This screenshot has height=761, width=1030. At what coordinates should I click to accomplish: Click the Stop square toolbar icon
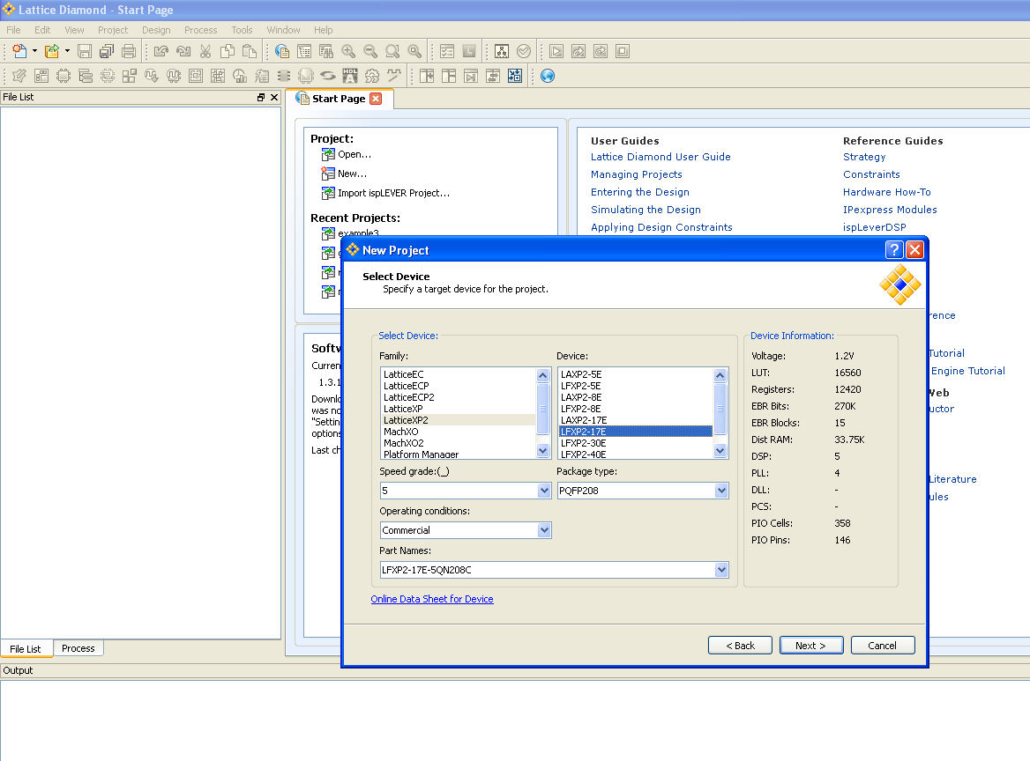pyautogui.click(x=623, y=51)
